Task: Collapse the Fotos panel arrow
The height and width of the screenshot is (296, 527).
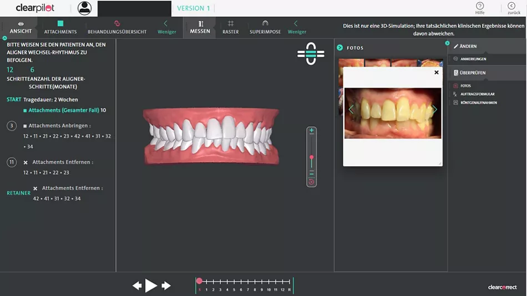Action: pos(340,48)
